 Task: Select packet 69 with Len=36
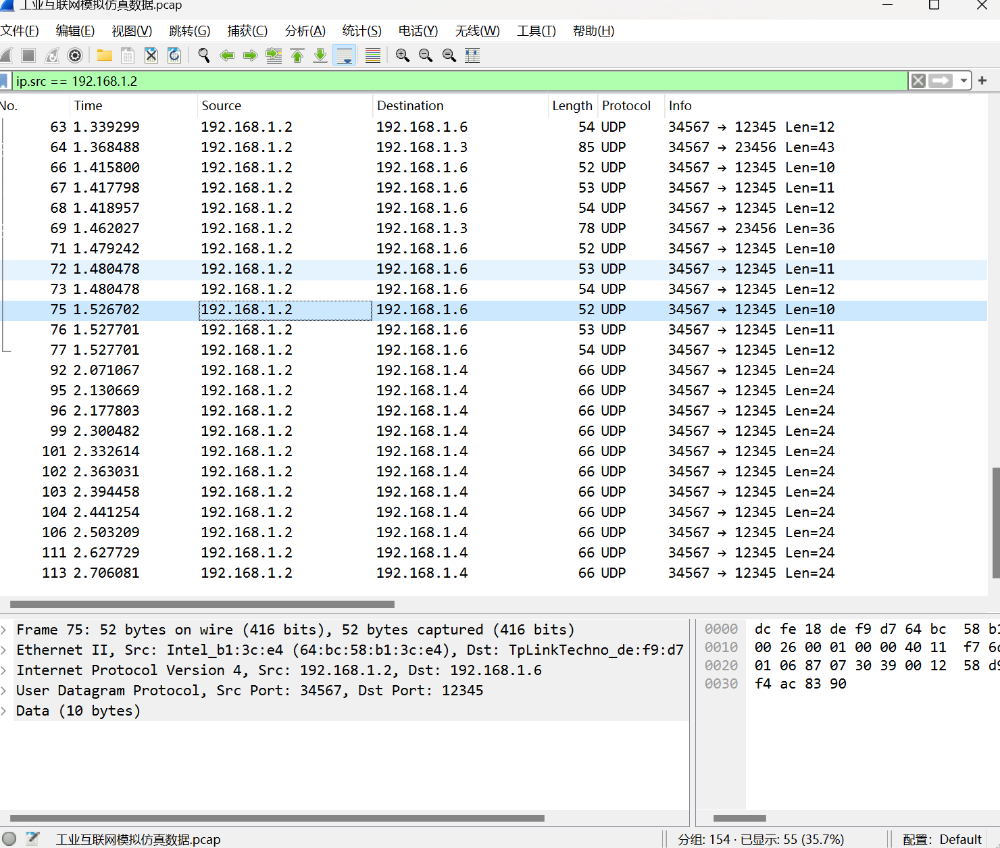pyautogui.click(x=493, y=228)
